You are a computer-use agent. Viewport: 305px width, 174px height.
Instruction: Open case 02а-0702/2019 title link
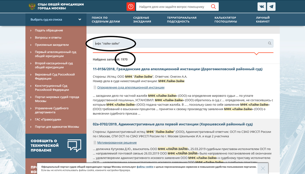click(173, 124)
